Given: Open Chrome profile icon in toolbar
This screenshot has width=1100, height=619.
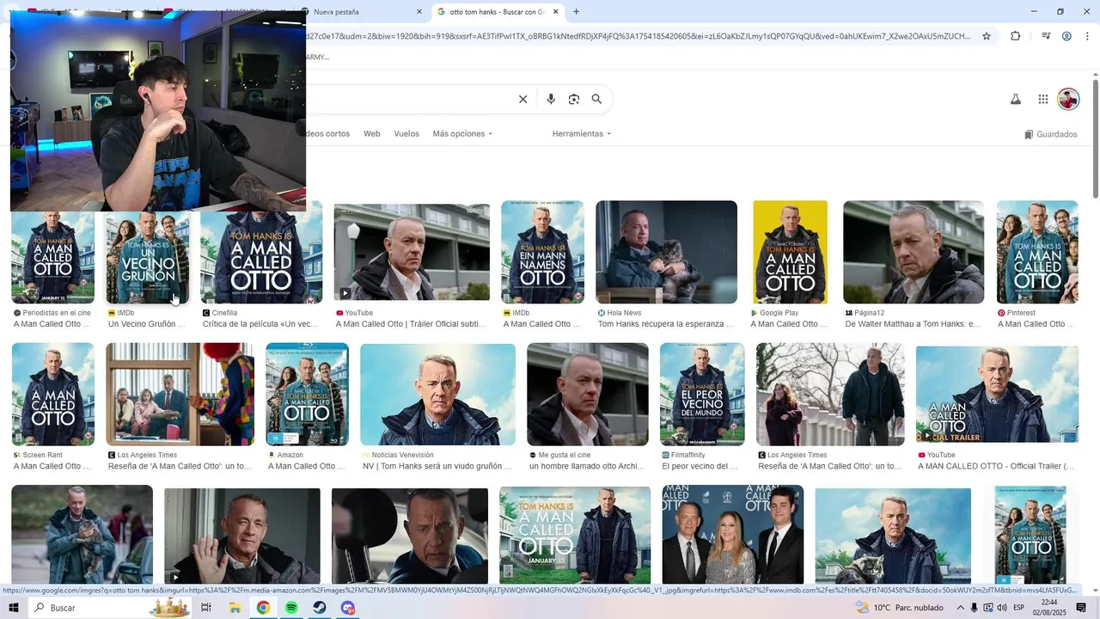Looking at the screenshot, I should [1066, 36].
